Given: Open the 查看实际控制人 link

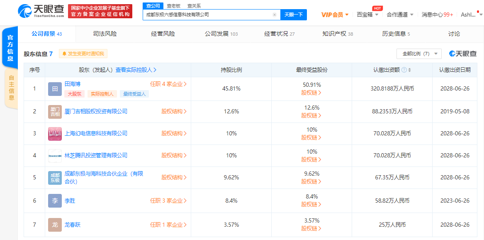Looking at the screenshot, I should coord(135,70).
